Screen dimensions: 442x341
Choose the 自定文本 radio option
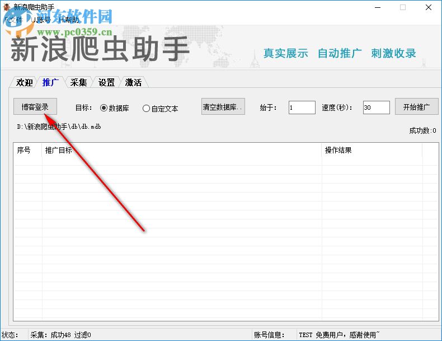pyautogui.click(x=161, y=109)
